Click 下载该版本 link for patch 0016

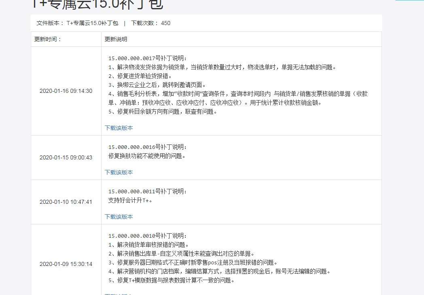click(119, 172)
